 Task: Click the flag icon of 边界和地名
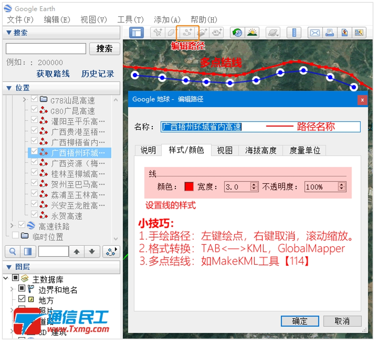click(x=31, y=289)
